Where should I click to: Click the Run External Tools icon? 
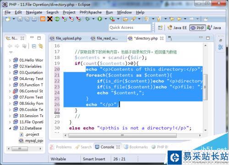click(x=112, y=19)
